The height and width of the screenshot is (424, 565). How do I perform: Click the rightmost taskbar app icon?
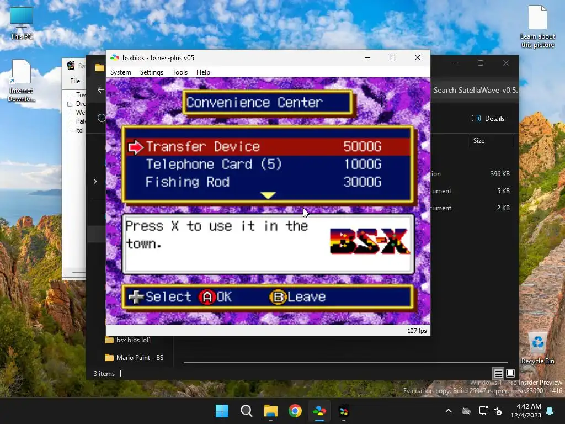344,411
